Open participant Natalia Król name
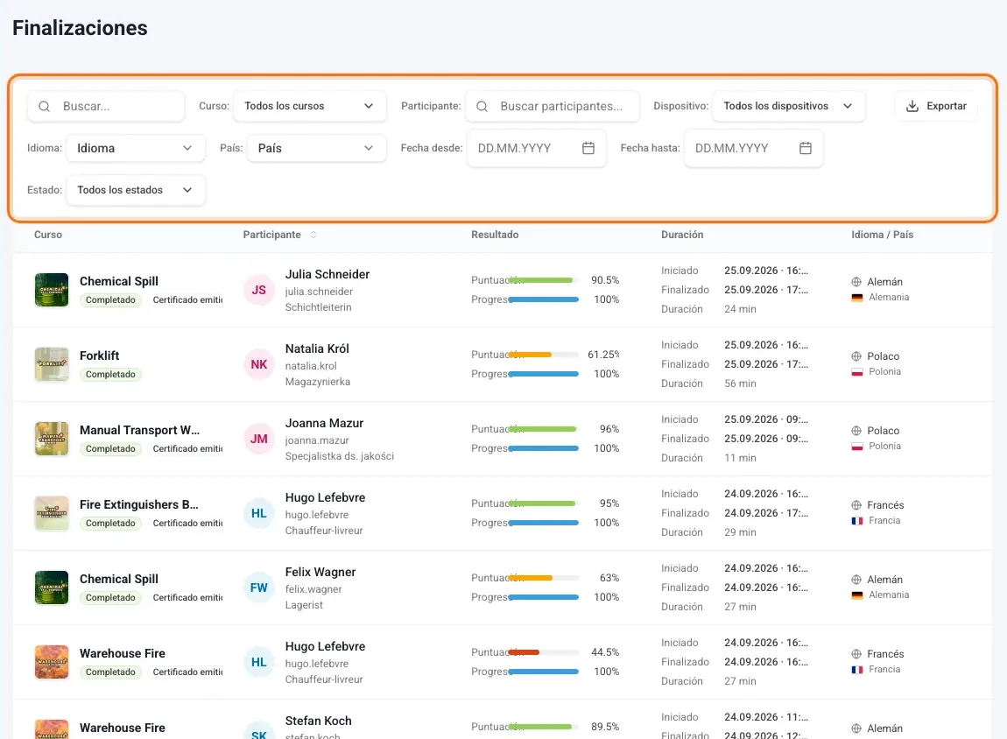 (x=317, y=349)
